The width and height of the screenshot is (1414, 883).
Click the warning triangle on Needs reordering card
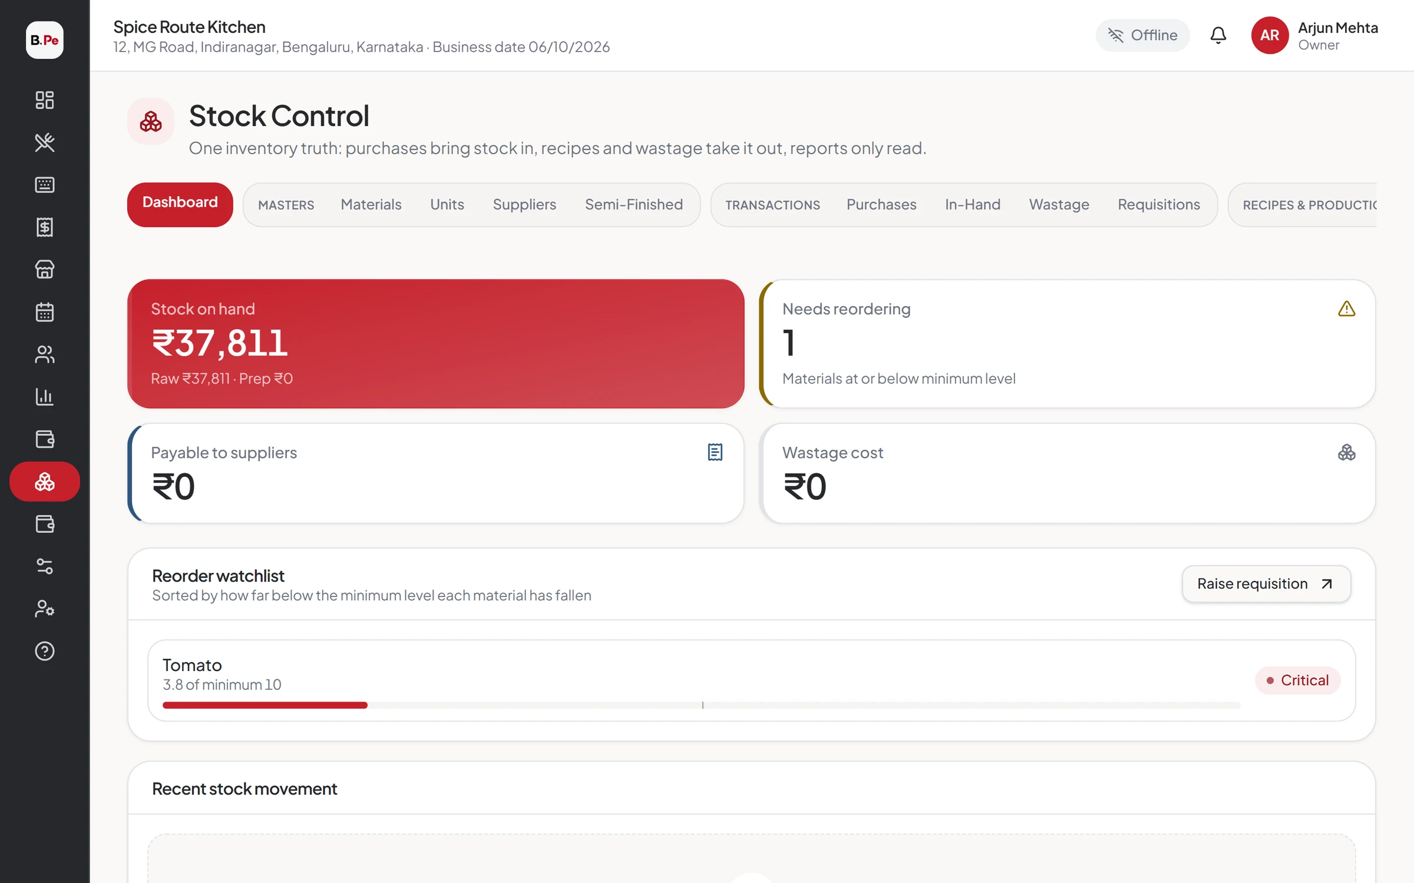click(1346, 309)
